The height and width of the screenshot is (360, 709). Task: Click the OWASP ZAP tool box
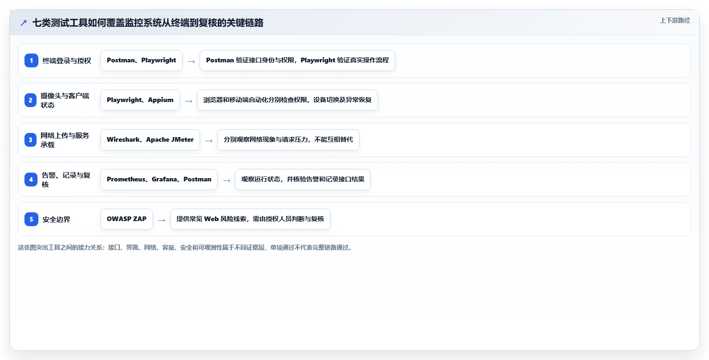pos(127,219)
